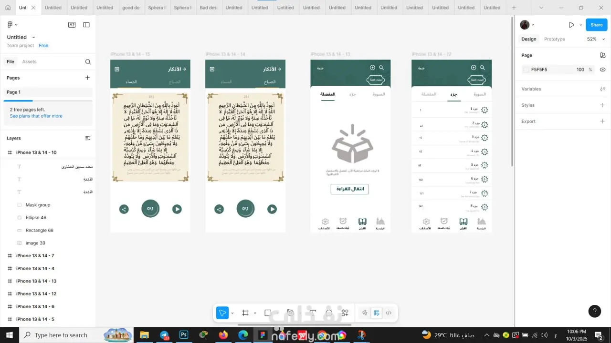Select the Frame tool in bottom toolbar

pos(245,313)
